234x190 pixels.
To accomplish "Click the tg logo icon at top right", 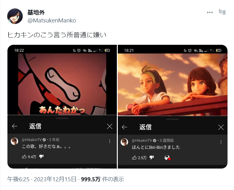I will point(222,12).
